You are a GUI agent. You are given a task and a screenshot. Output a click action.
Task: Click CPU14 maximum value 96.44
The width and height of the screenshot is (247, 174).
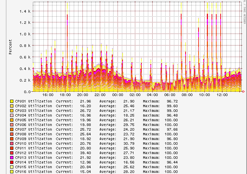pos(173,162)
